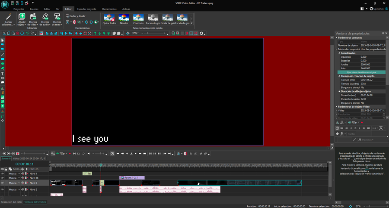Click the crop tool icon in Herramientas
Viewport: 389px width, 208px height.
pos(79,22)
